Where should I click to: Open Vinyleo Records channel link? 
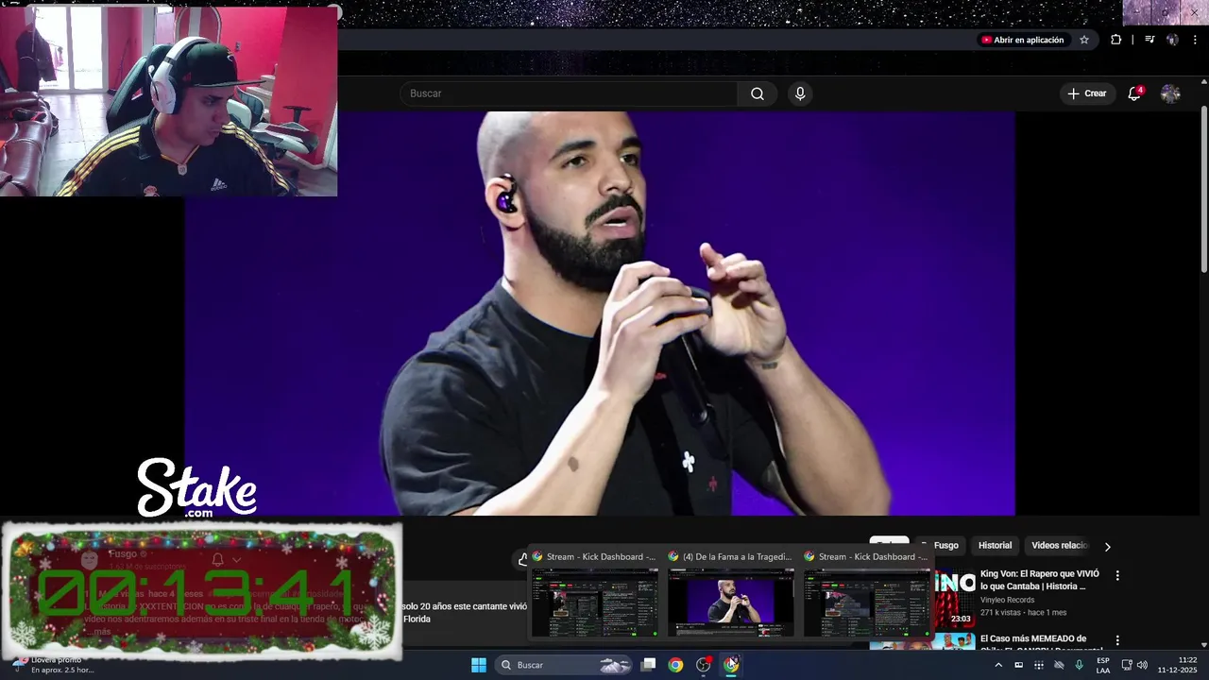coord(1007,600)
